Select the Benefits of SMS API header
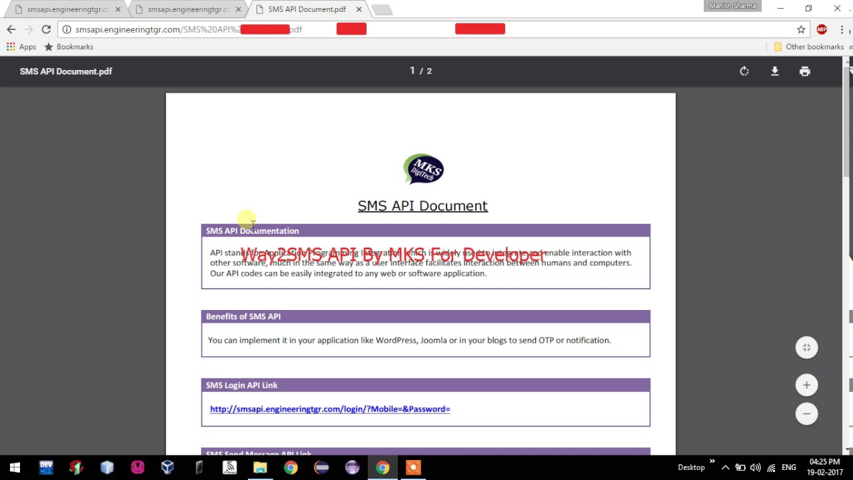 [425, 317]
